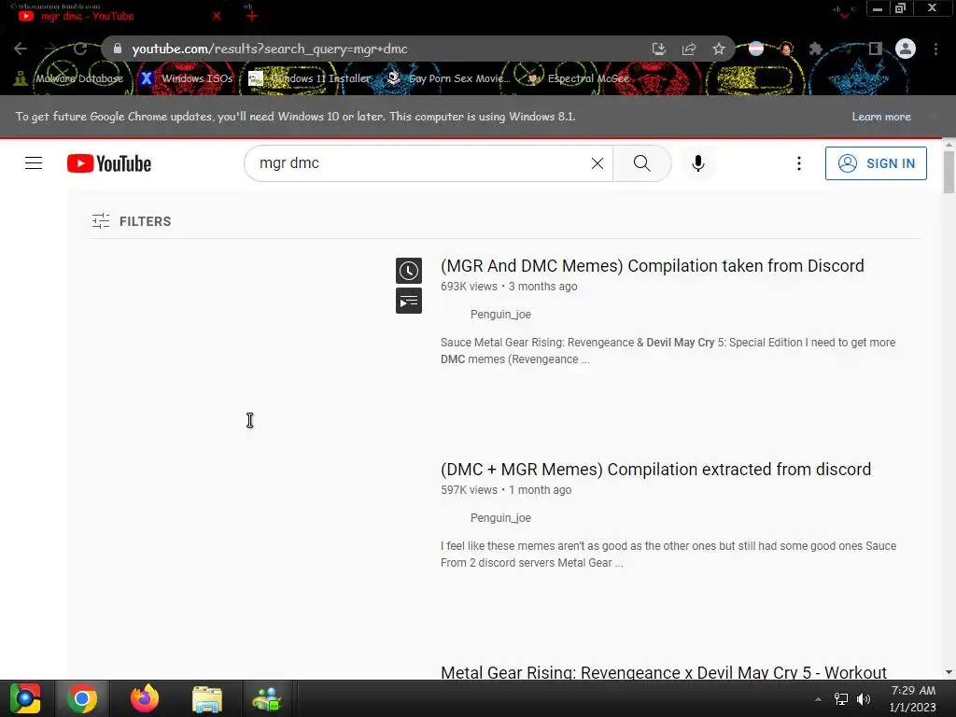Toggle the browser side panel
The width and height of the screenshot is (956, 717).
[x=876, y=49]
